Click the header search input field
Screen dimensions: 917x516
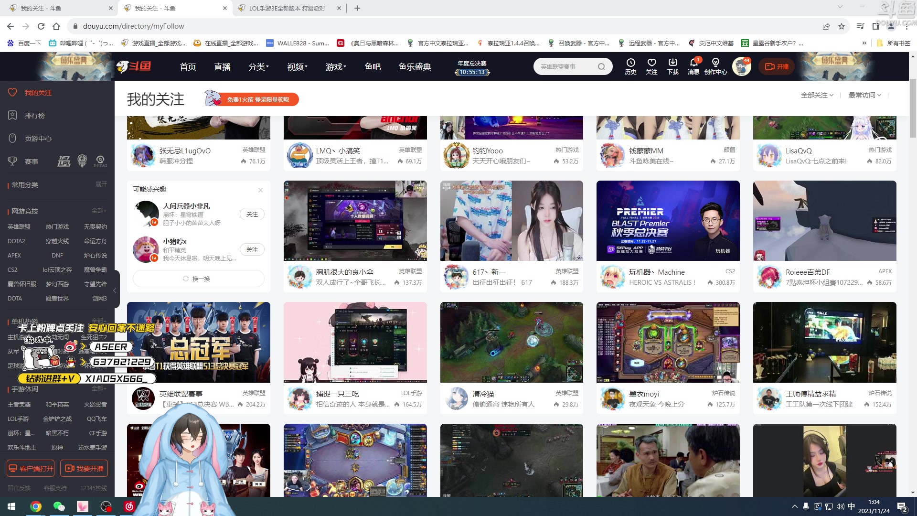click(x=566, y=66)
